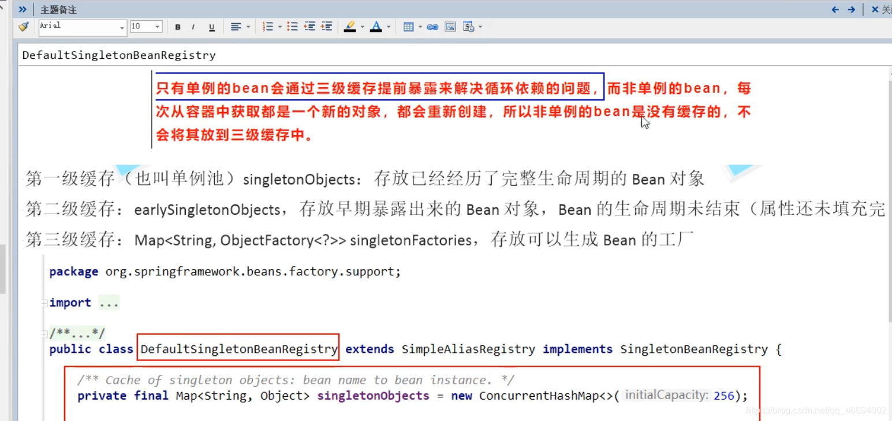Apply bulleted list formatting
Screen dimensions: 892x421
[292, 27]
